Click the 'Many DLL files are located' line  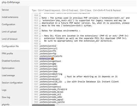click(x=84, y=36)
